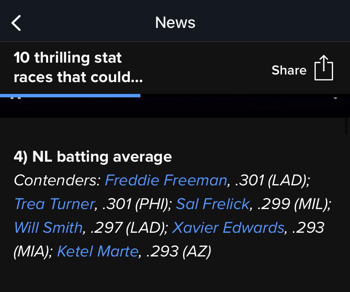Viewport: 350px width, 292px height.
Task: Tap the News header title
Action: (x=175, y=22)
